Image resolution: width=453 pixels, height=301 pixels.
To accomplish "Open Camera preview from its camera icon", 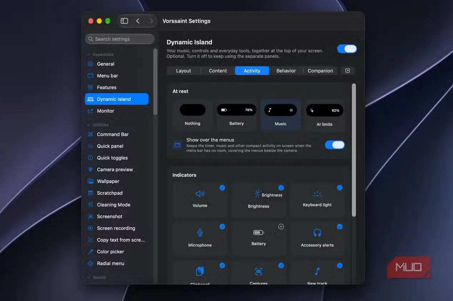I will 90,170.
